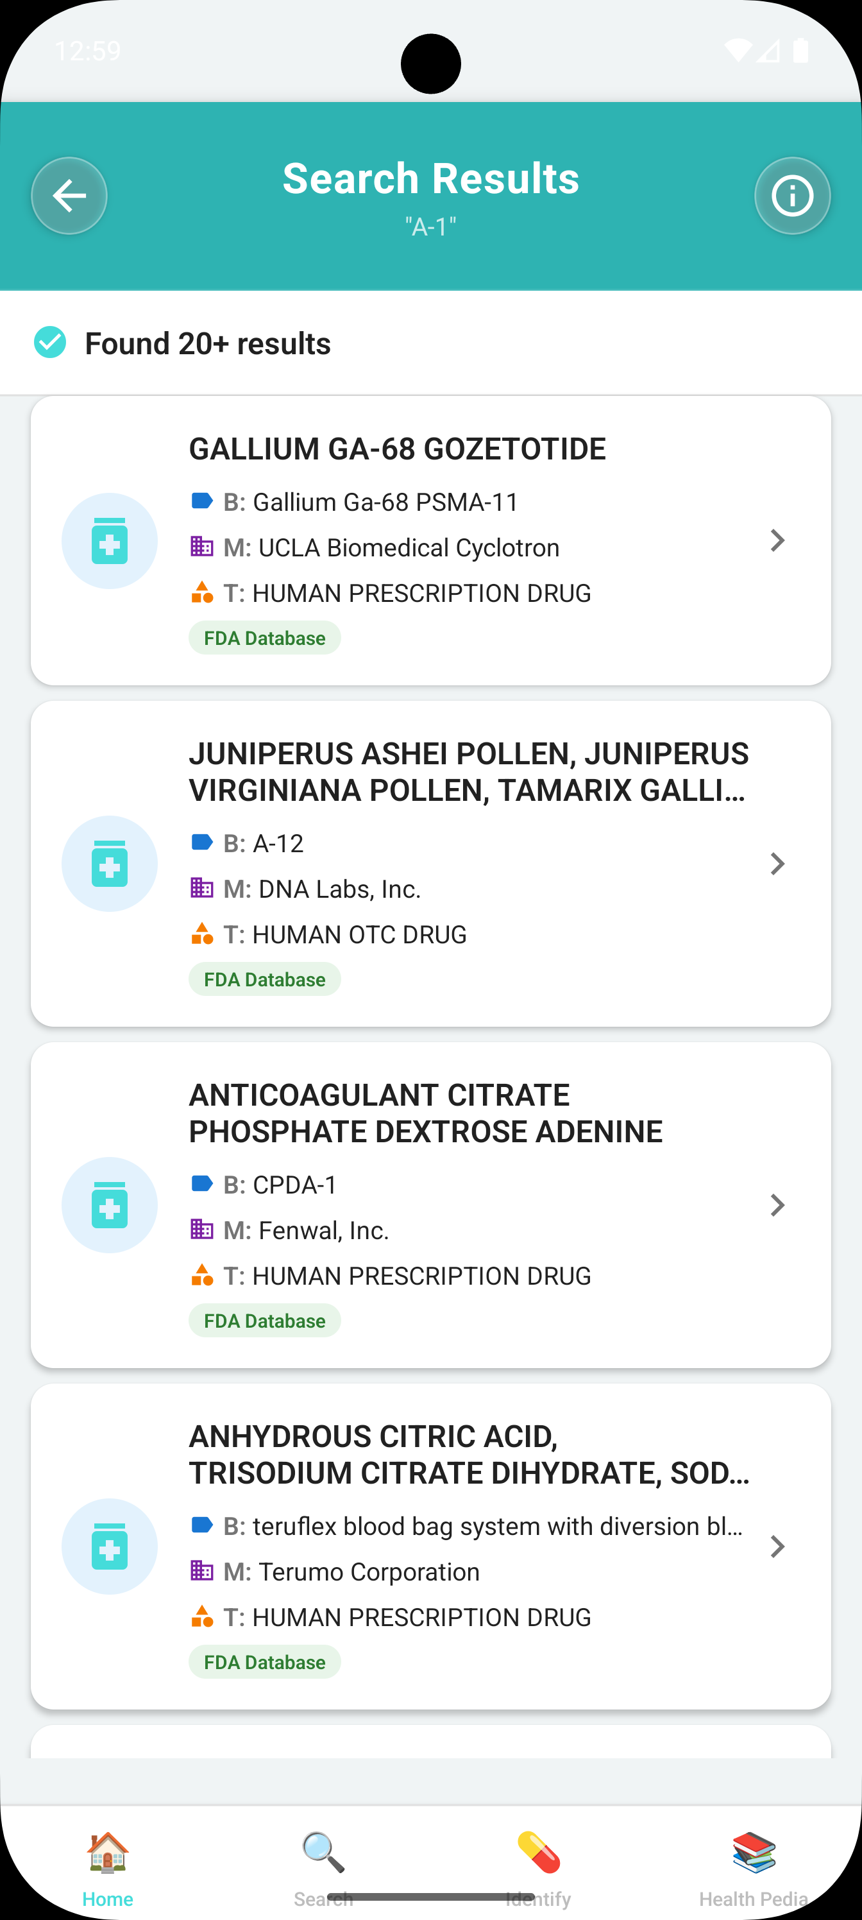Image resolution: width=862 pixels, height=1920 pixels.
Task: Tap the Wi-Fi status icon
Action: coord(738,51)
